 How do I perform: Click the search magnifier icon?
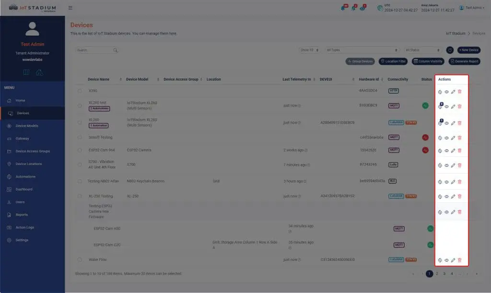click(x=115, y=50)
